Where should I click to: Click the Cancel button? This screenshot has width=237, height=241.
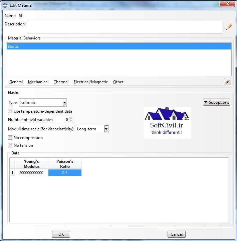tap(177, 234)
